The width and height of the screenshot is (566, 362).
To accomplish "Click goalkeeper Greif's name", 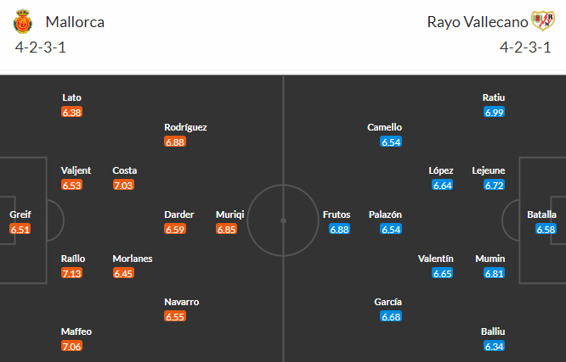I will (20, 214).
